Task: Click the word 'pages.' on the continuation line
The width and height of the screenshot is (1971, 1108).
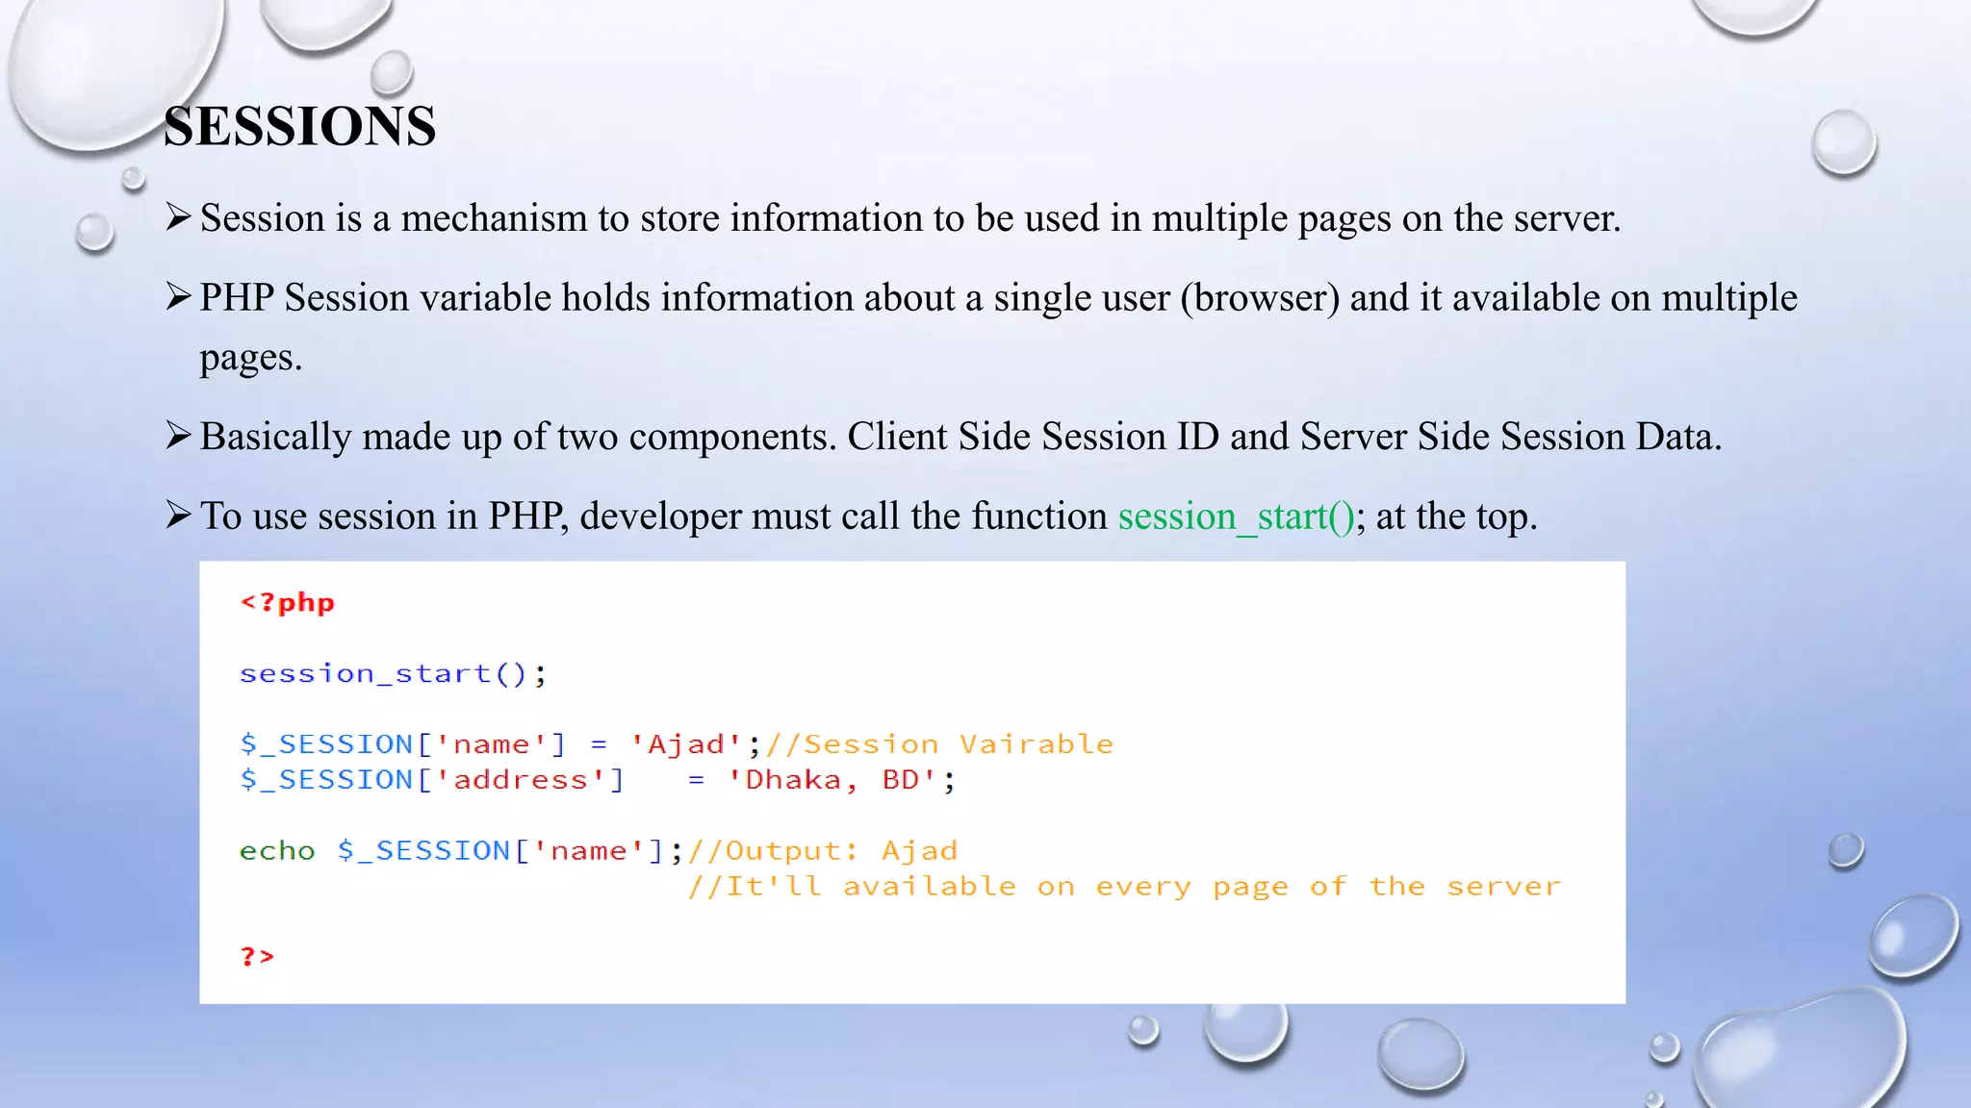Action: [251, 359]
